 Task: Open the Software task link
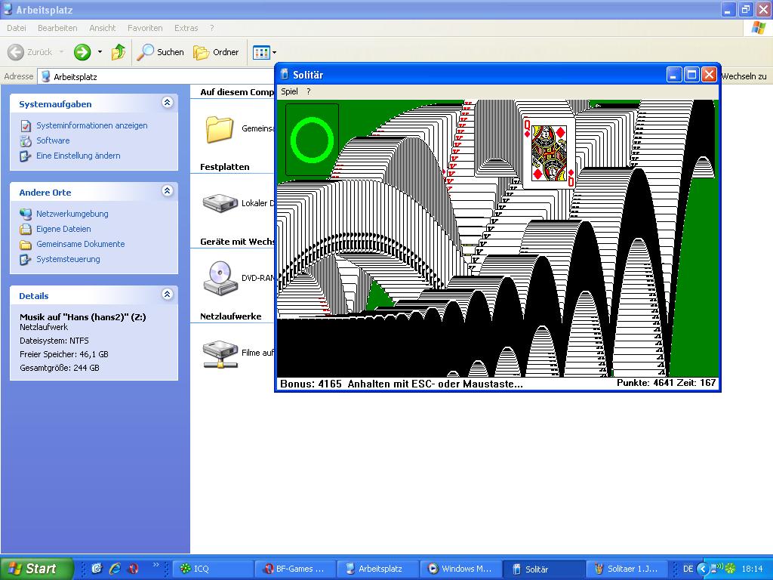point(53,140)
